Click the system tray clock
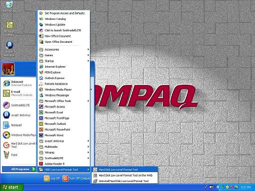Viewport: 255px width, 191px height. click(x=246, y=188)
